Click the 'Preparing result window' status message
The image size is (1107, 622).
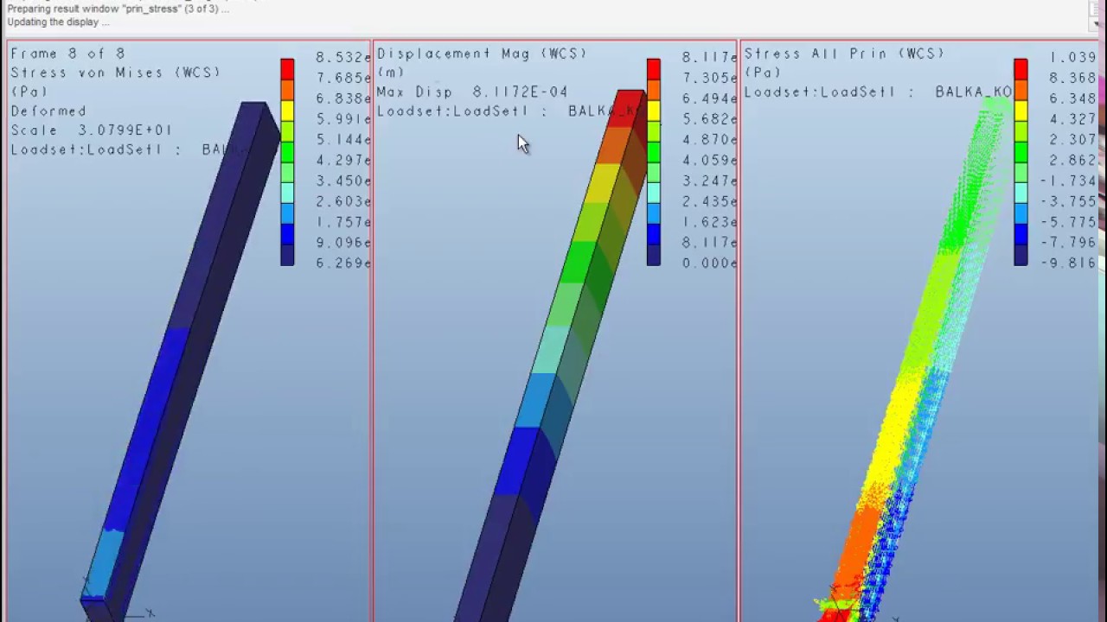point(118,10)
